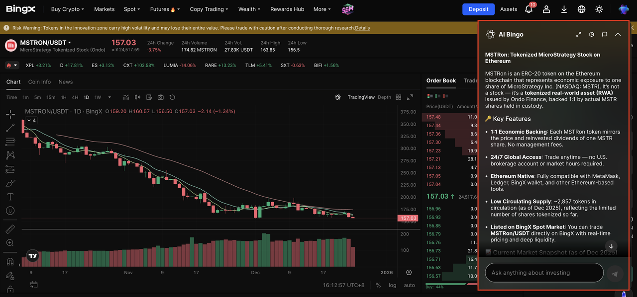Start a new AI Bingo chat

click(x=604, y=35)
